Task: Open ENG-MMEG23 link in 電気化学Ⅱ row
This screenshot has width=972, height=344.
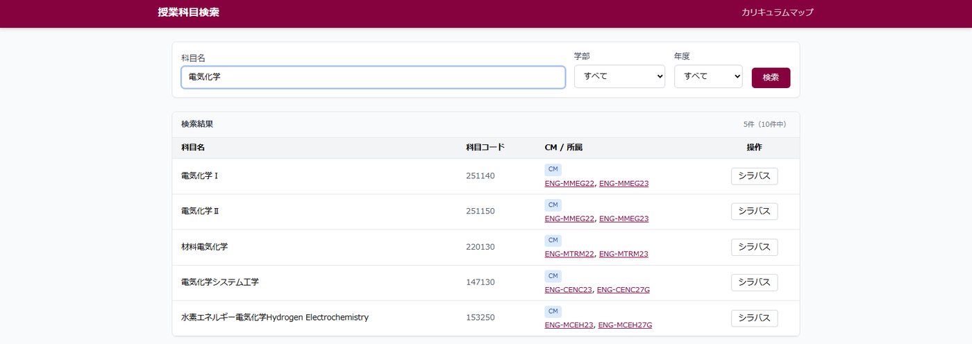Action: (623, 219)
